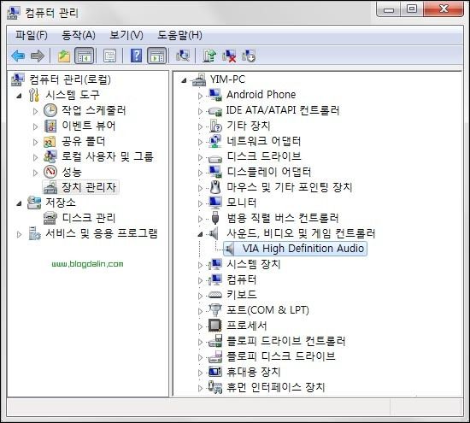Image resolution: width=470 pixels, height=423 pixels.
Task: Click the 휴대용 장치 device icon
Action: 215,372
